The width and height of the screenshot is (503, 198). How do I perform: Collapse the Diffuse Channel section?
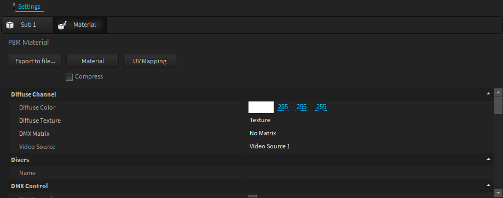point(488,94)
